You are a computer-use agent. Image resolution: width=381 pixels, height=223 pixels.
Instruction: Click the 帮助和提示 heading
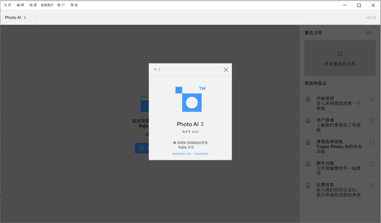(316, 83)
